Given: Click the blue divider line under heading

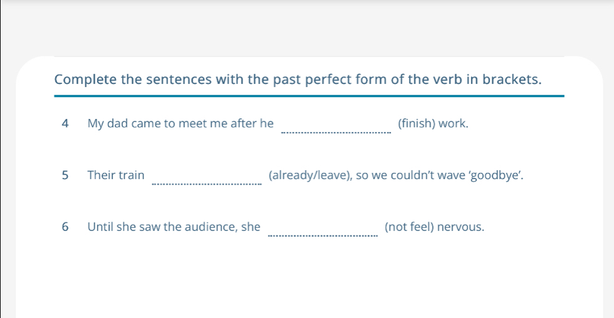Looking at the screenshot, I should 309,96.
